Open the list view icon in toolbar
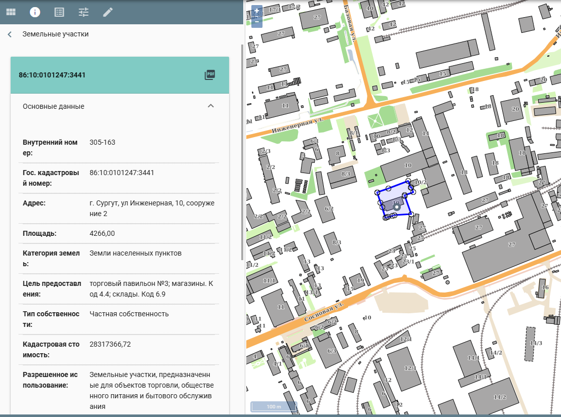This screenshot has width=561, height=417. point(59,12)
